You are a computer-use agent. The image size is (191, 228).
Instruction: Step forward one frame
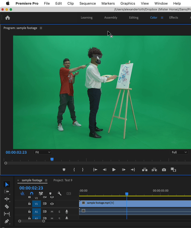point(124,170)
